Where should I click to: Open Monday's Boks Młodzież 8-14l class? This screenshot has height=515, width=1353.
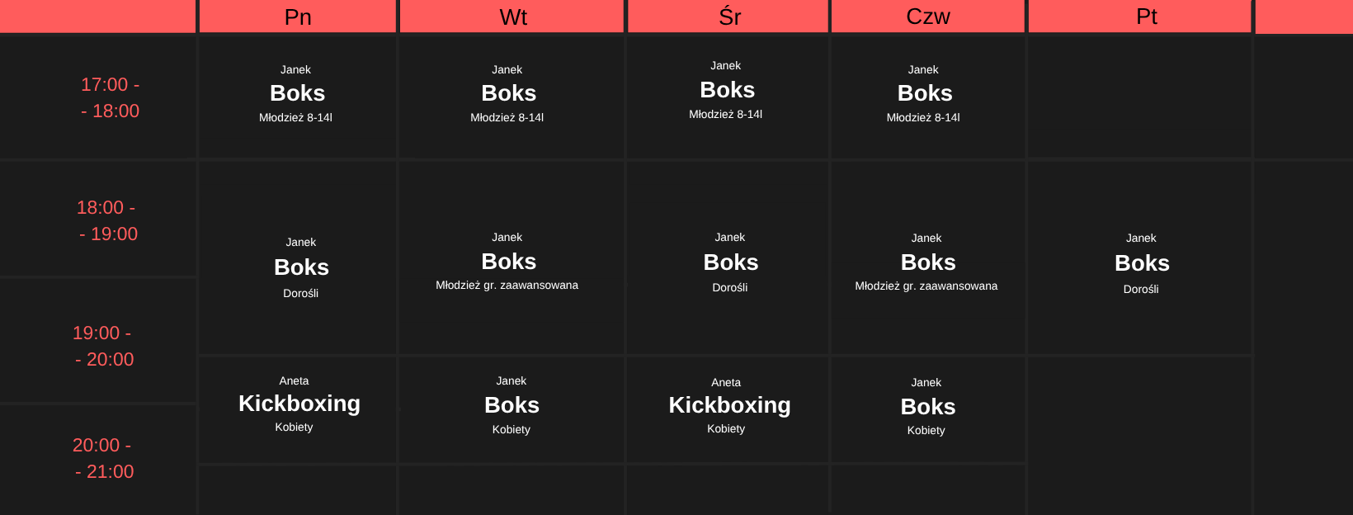click(297, 93)
